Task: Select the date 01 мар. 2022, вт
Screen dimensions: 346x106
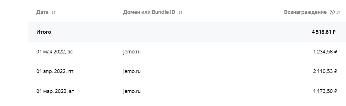Action: (55, 91)
